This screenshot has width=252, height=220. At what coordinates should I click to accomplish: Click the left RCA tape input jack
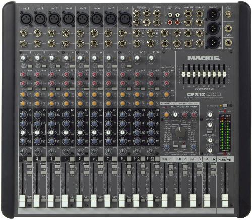tap(170, 15)
